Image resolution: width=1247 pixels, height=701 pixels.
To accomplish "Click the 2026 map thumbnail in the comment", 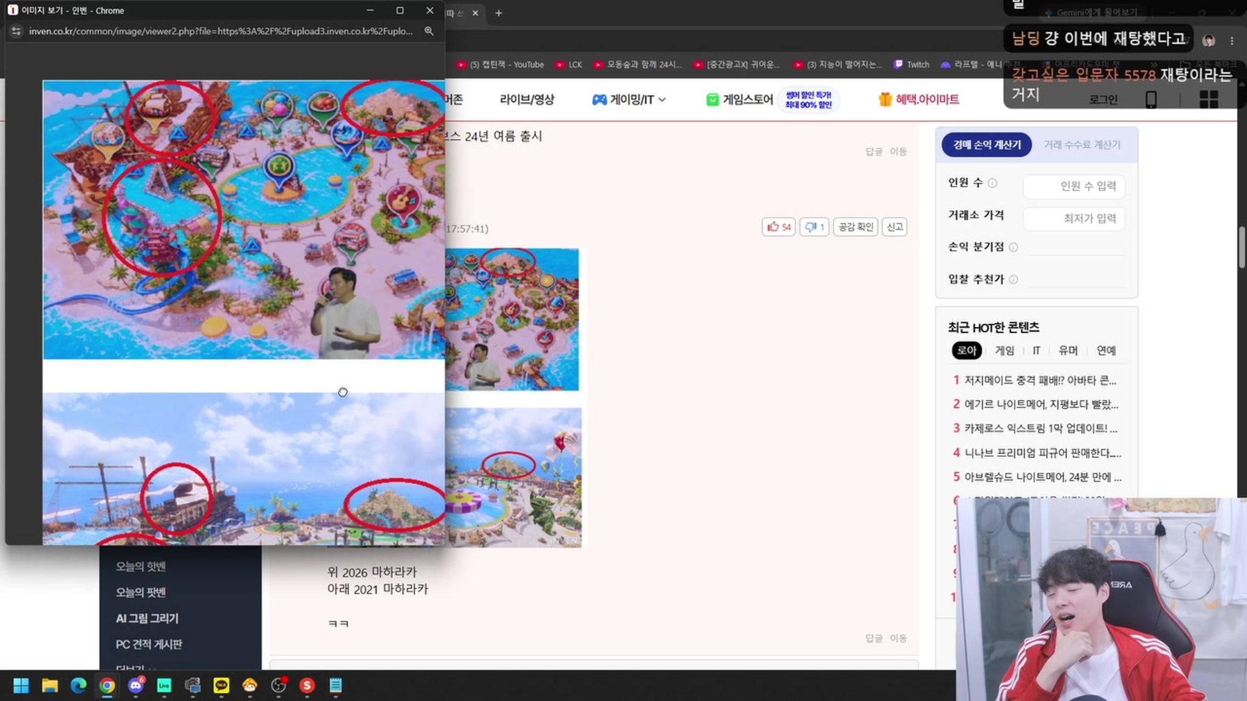I will tap(512, 319).
